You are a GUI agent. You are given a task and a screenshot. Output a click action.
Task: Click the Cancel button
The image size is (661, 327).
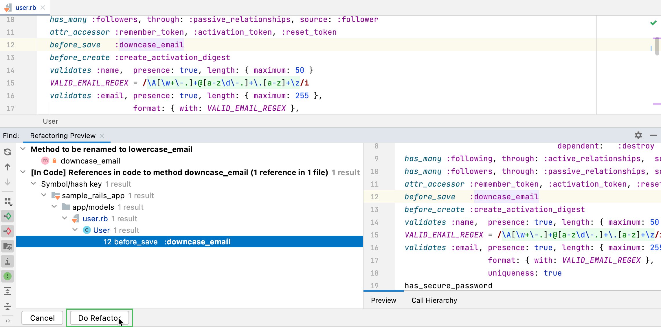[42, 318]
